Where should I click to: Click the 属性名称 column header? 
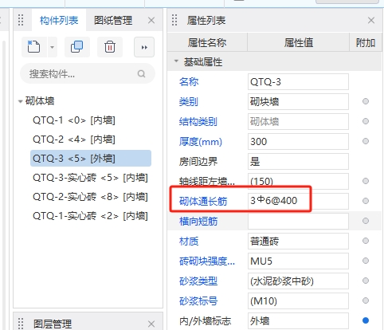(x=207, y=42)
